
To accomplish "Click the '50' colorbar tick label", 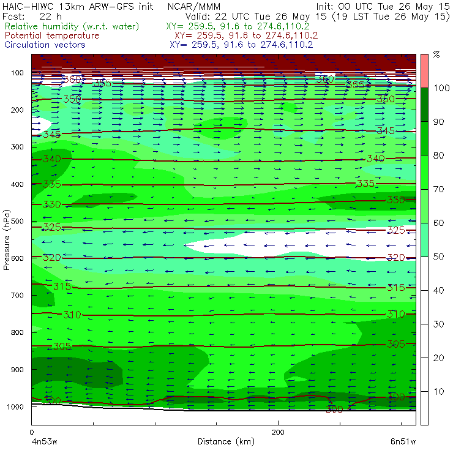I will pyautogui.click(x=438, y=256).
